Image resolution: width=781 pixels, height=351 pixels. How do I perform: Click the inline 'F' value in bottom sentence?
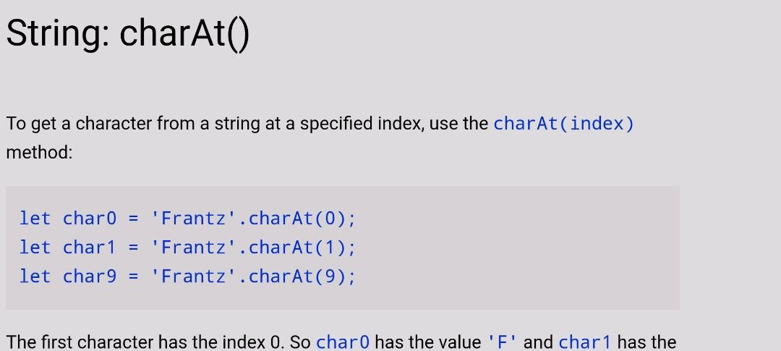[503, 342]
